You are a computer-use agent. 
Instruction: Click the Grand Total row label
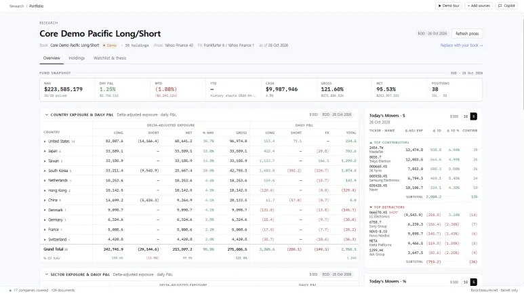click(53, 249)
